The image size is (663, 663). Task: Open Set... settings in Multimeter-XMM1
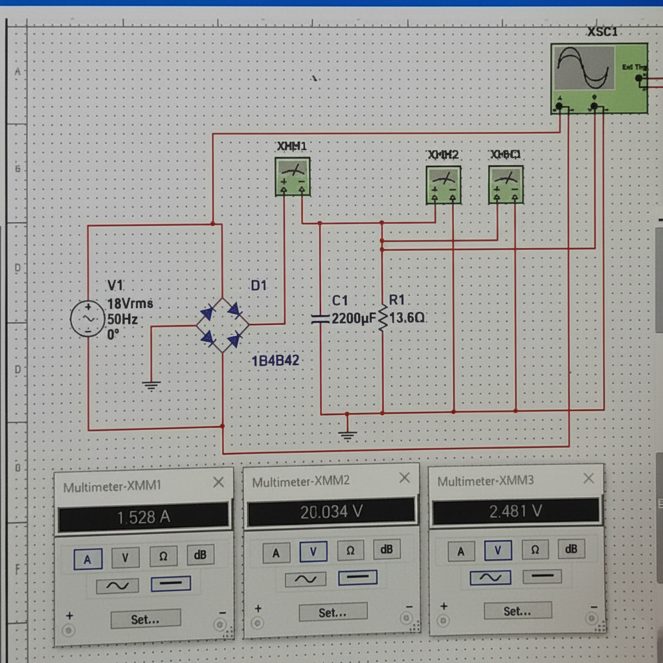click(145, 620)
